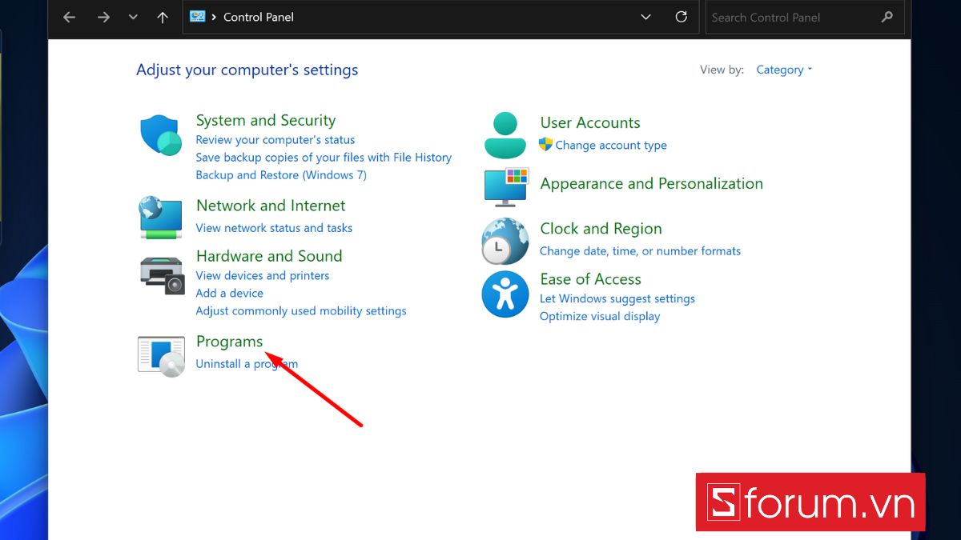
Task: Go back with the back arrow
Action: click(70, 17)
